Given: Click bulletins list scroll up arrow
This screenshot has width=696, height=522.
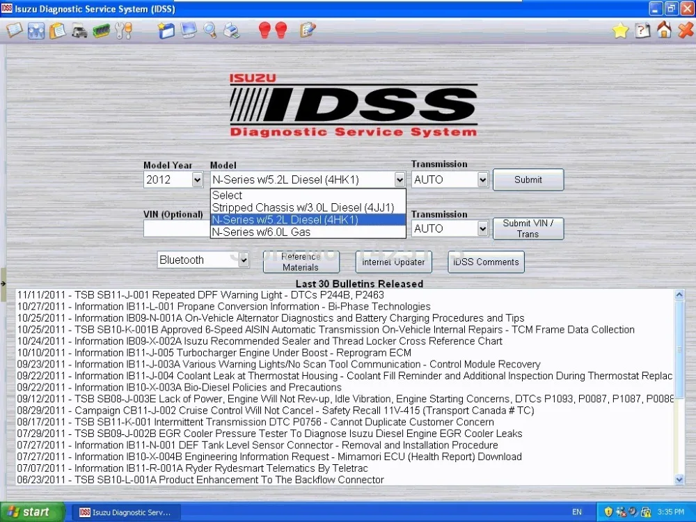Looking at the screenshot, I should 679,294.
